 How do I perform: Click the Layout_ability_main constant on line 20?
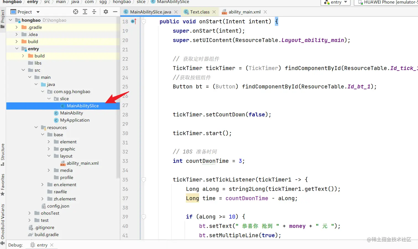coord(313,40)
